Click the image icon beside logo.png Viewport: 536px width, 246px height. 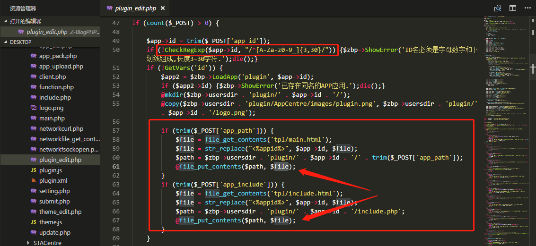(34, 108)
